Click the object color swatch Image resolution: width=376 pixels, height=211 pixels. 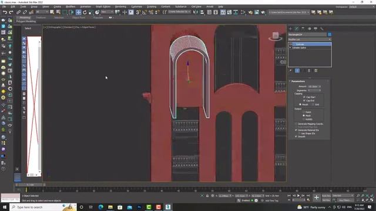coord(330,35)
